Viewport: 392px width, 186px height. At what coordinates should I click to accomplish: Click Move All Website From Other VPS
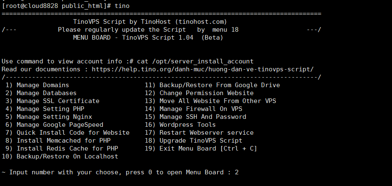click(x=210, y=101)
